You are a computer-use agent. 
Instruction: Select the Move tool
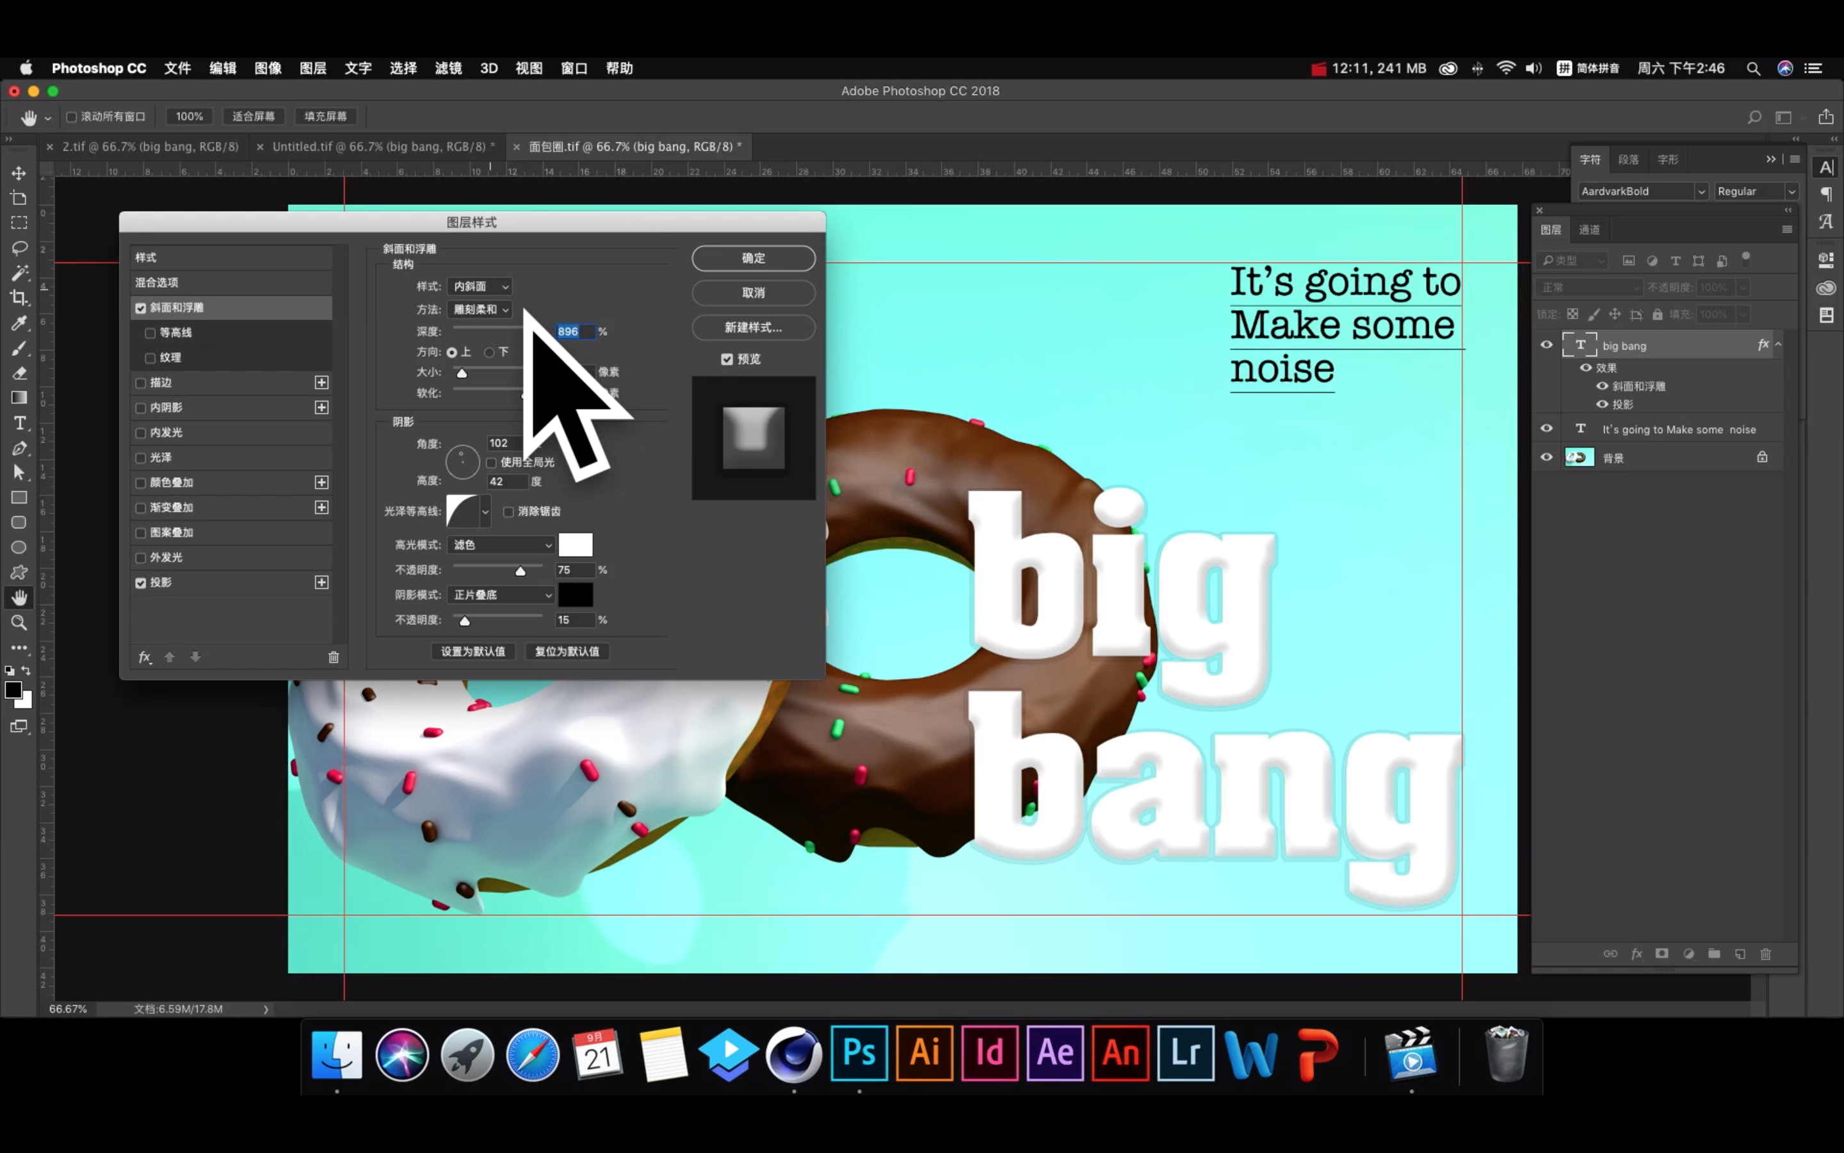point(19,173)
